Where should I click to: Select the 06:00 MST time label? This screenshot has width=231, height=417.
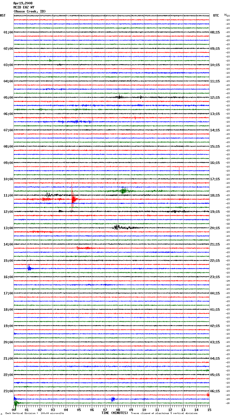[8, 114]
